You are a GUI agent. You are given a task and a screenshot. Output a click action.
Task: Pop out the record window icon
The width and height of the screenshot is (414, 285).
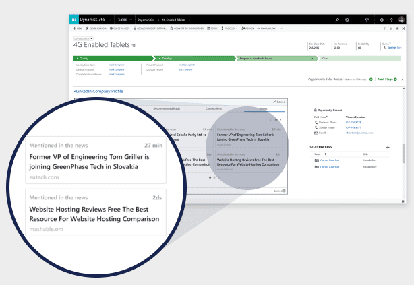tap(397, 28)
